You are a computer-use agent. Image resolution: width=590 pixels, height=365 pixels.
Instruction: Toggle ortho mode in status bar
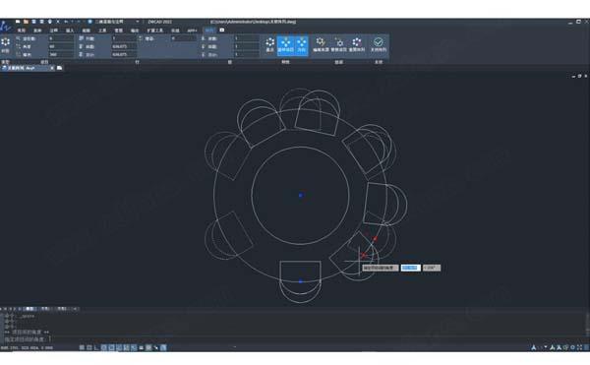96,347
